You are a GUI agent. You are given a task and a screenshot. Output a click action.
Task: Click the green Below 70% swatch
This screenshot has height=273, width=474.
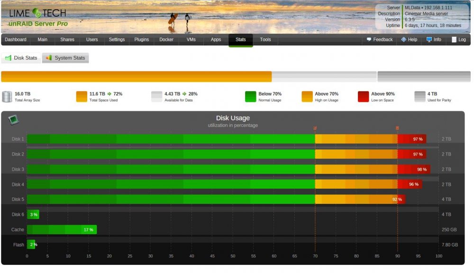(250, 96)
